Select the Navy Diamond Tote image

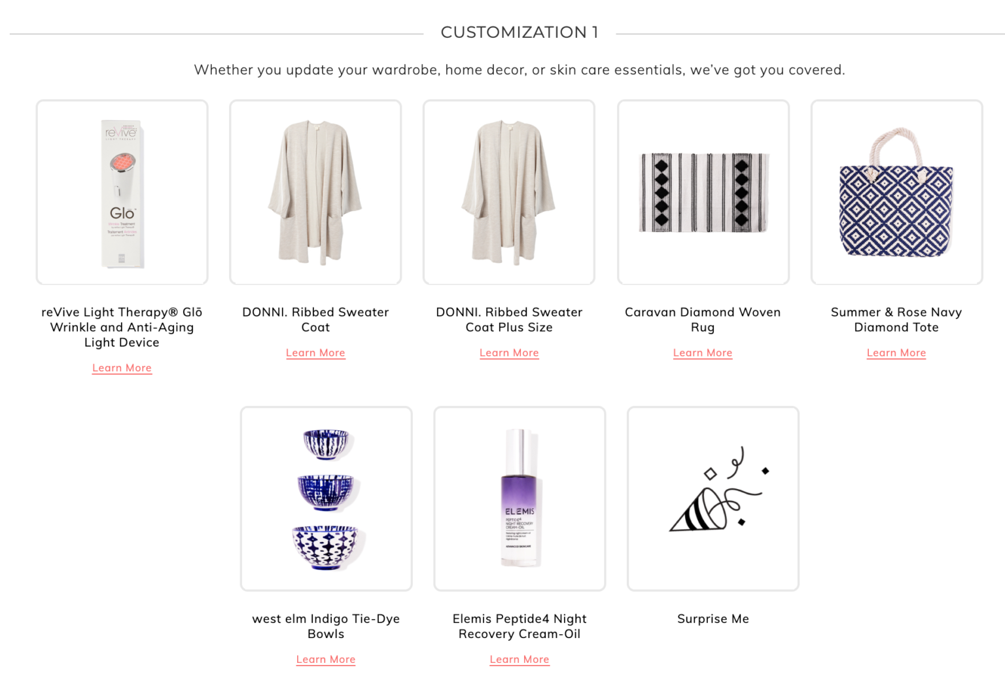(896, 192)
